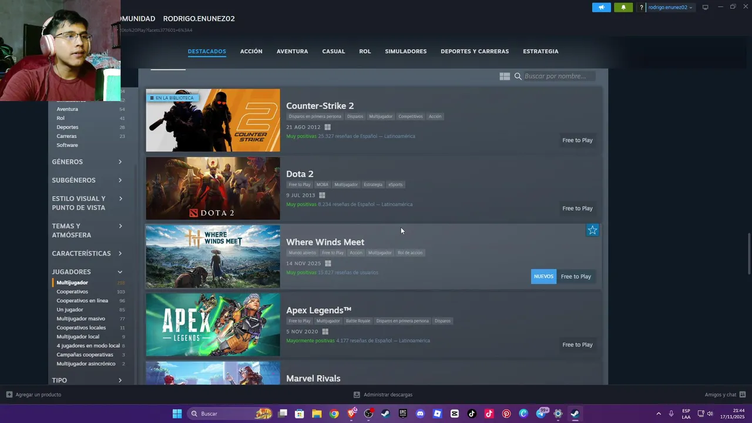Open the Dota 2 capsule thumbnail
The image size is (752, 423).
(213, 189)
